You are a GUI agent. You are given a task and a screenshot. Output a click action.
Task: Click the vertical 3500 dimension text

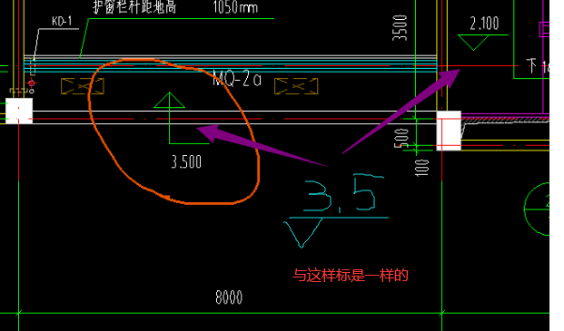(400, 27)
